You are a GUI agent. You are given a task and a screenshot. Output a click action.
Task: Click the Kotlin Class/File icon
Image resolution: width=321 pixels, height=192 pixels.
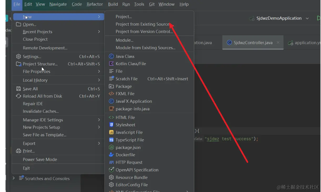tap(111, 64)
